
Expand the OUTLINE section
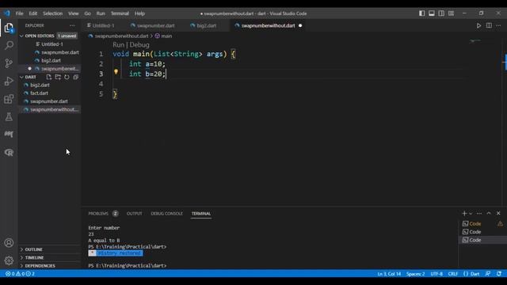point(33,249)
